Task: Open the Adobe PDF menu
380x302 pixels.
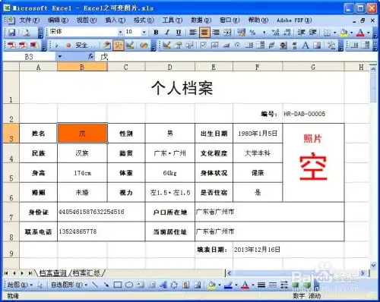Action: [x=294, y=20]
